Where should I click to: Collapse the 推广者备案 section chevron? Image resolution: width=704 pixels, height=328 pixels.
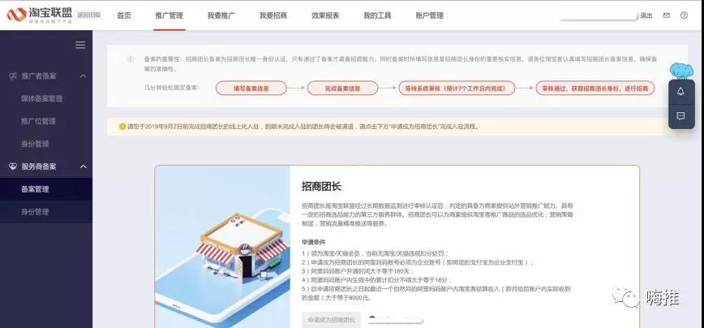[83, 76]
